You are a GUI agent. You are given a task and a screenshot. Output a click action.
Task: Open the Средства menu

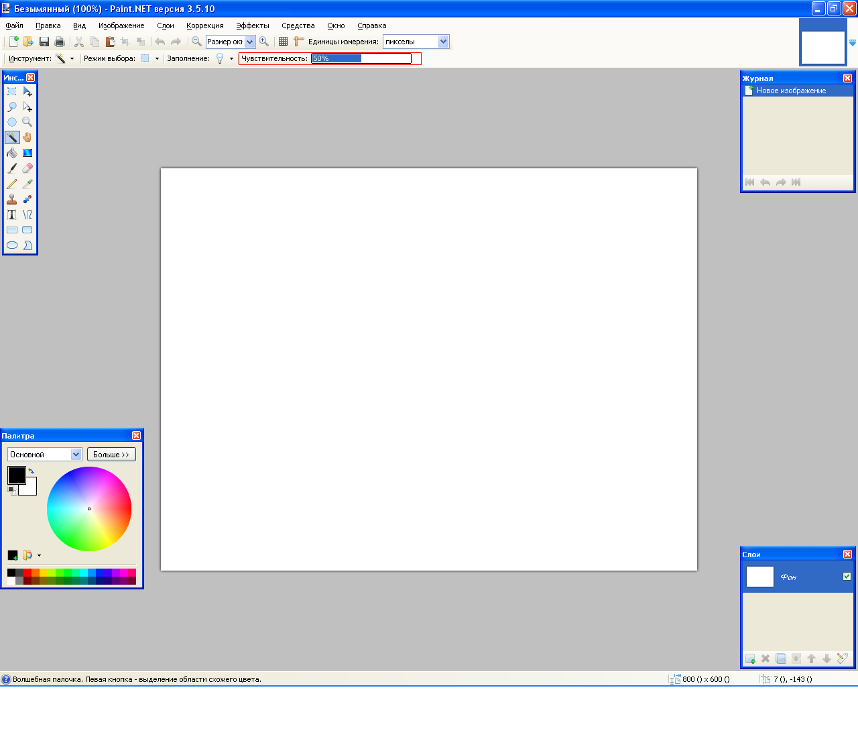tap(298, 26)
